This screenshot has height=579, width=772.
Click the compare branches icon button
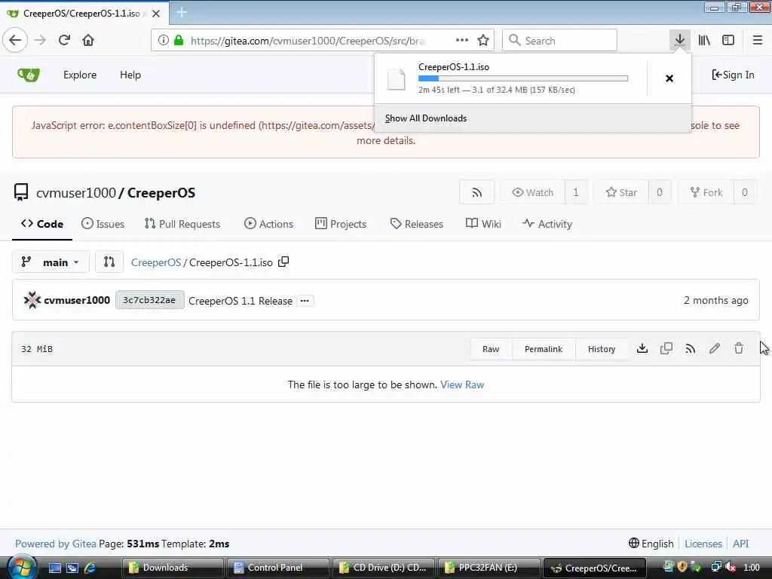coord(109,262)
